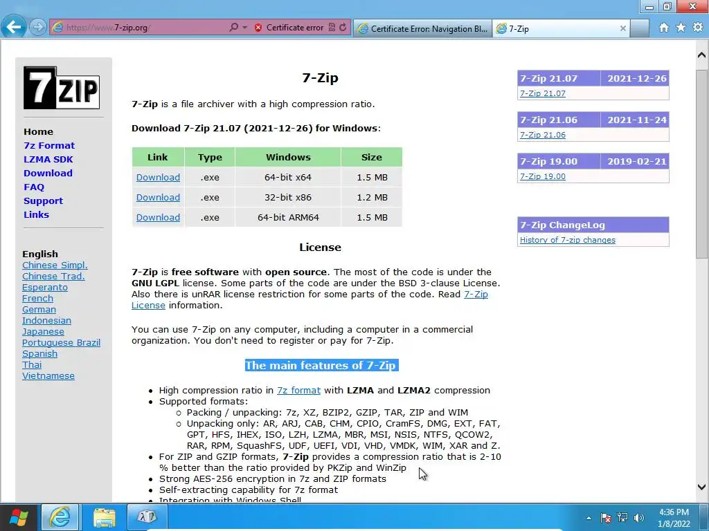Download the 64-bit ARM64 .exe installer
Screen dimensions: 709x531
click(x=158, y=217)
